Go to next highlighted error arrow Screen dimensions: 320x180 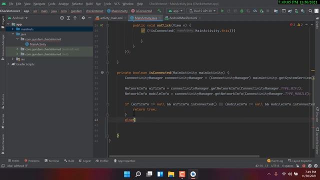pos(312,24)
